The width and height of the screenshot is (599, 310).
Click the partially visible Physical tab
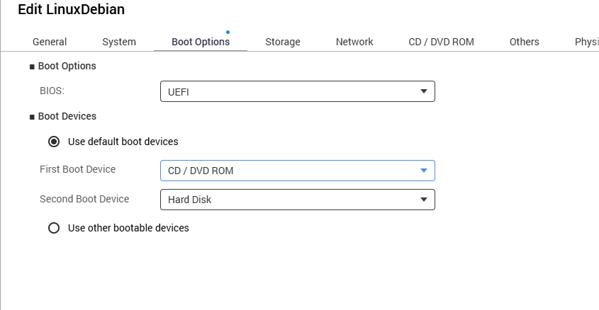586,42
